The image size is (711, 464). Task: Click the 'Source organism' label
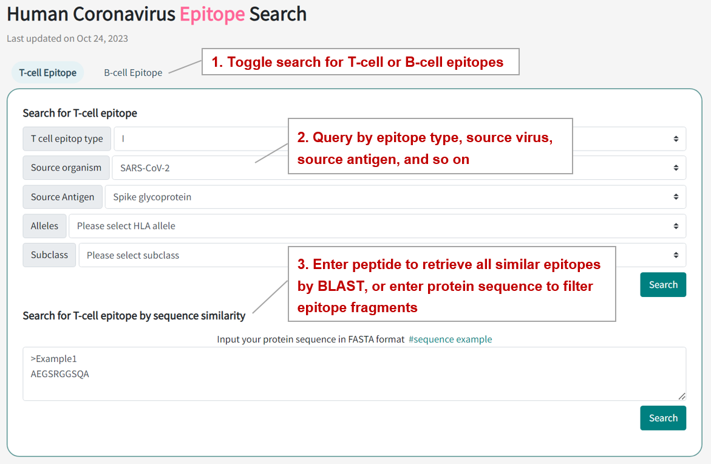(x=66, y=168)
